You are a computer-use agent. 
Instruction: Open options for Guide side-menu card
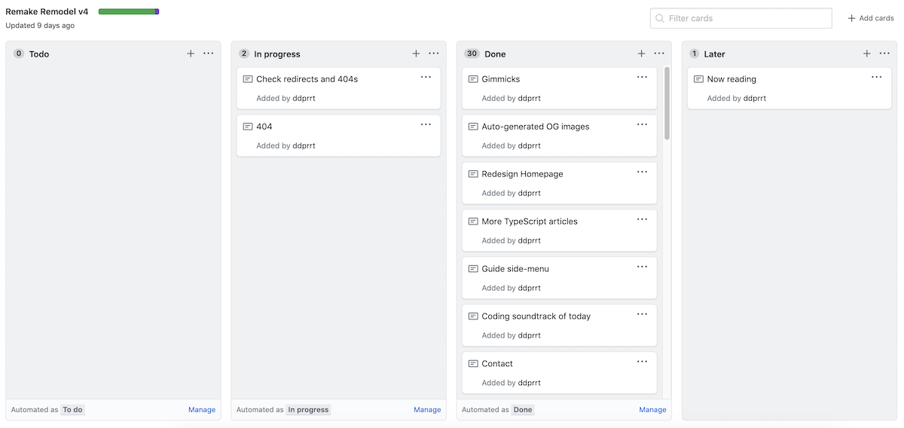tap(642, 267)
